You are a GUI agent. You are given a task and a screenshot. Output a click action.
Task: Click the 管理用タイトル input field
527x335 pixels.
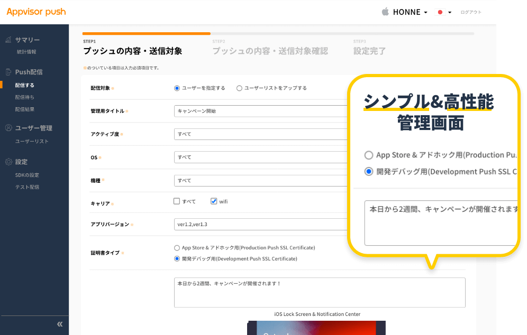pyautogui.click(x=261, y=111)
